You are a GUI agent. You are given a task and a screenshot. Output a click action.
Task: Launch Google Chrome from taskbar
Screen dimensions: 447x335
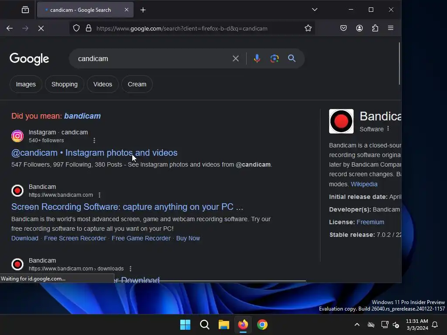click(x=262, y=325)
